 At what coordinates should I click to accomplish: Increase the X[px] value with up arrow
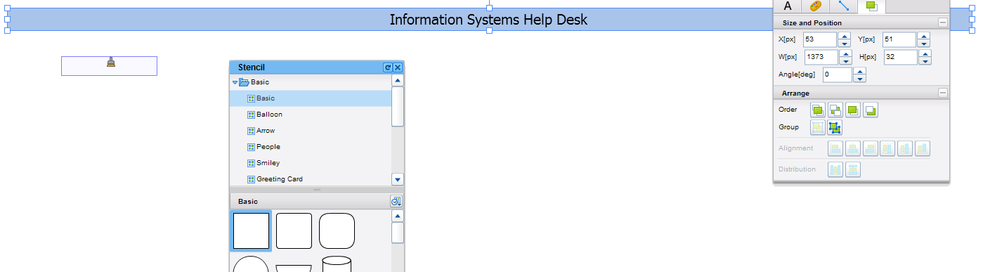(x=845, y=36)
